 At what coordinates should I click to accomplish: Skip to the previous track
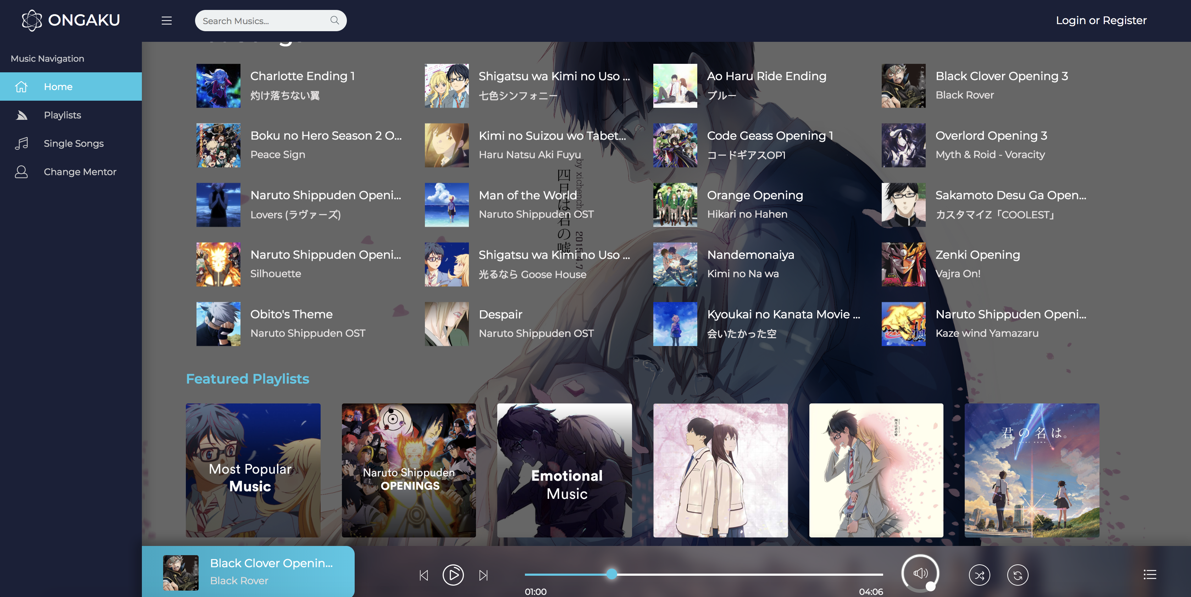pos(423,575)
